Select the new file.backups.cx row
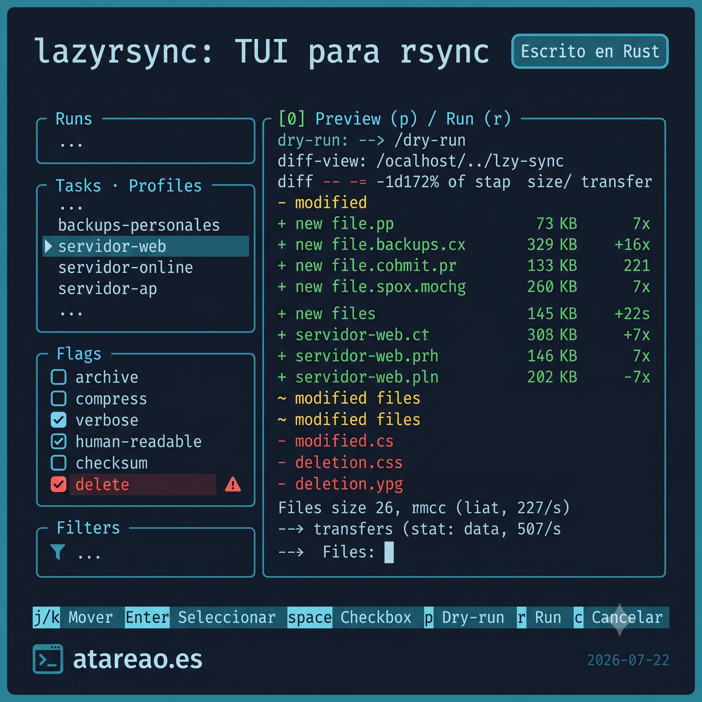Viewport: 702px width, 702px height. 464,244
